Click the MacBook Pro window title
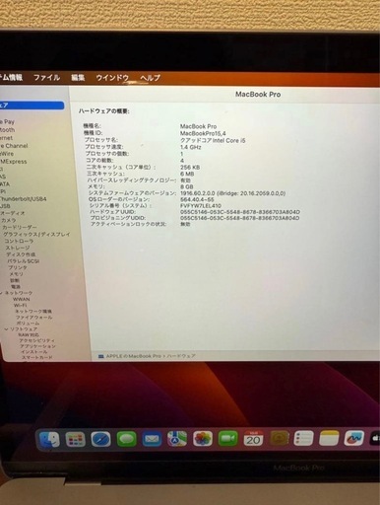380x505 pixels. 258,95
